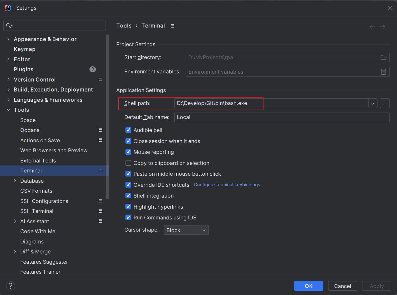Click the search magnifier icon in settings
The height and width of the screenshot is (295, 397).
pos(9,26)
